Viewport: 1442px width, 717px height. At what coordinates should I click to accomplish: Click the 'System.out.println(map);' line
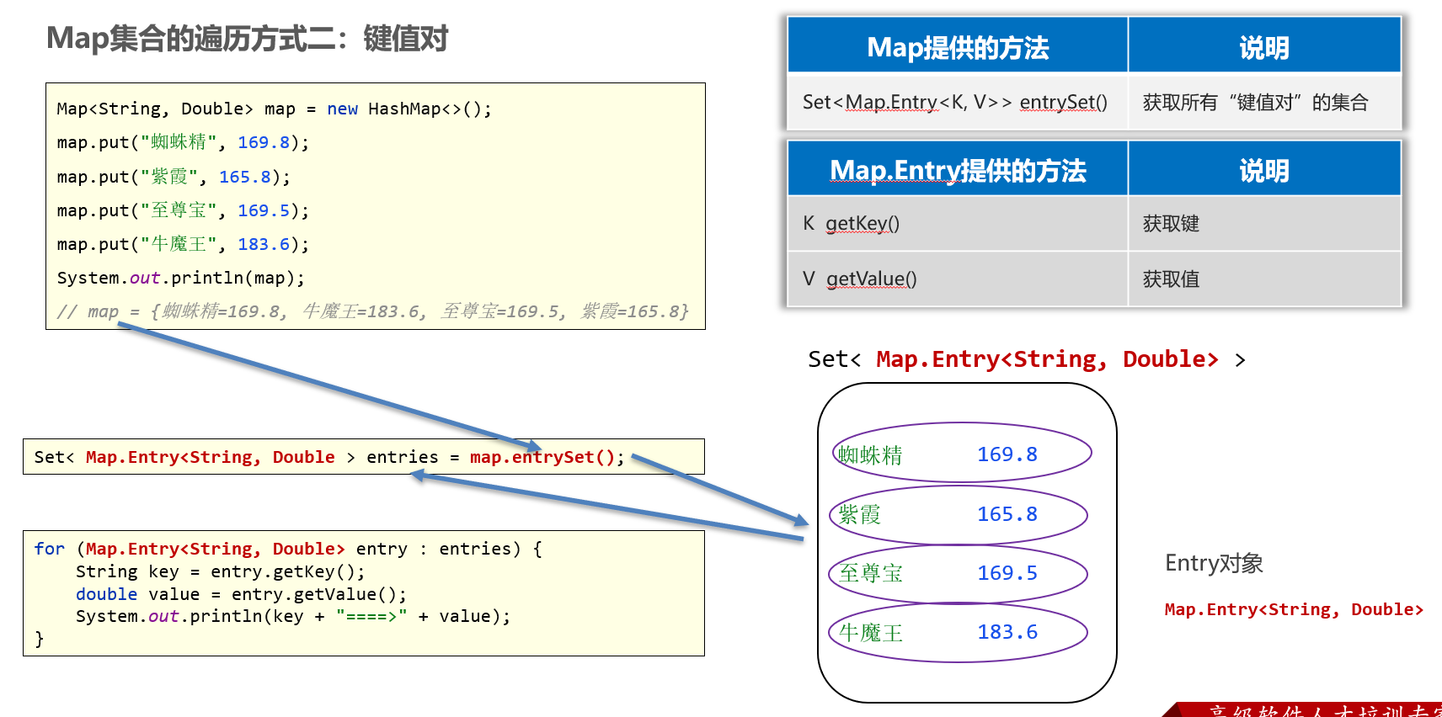click(x=180, y=278)
